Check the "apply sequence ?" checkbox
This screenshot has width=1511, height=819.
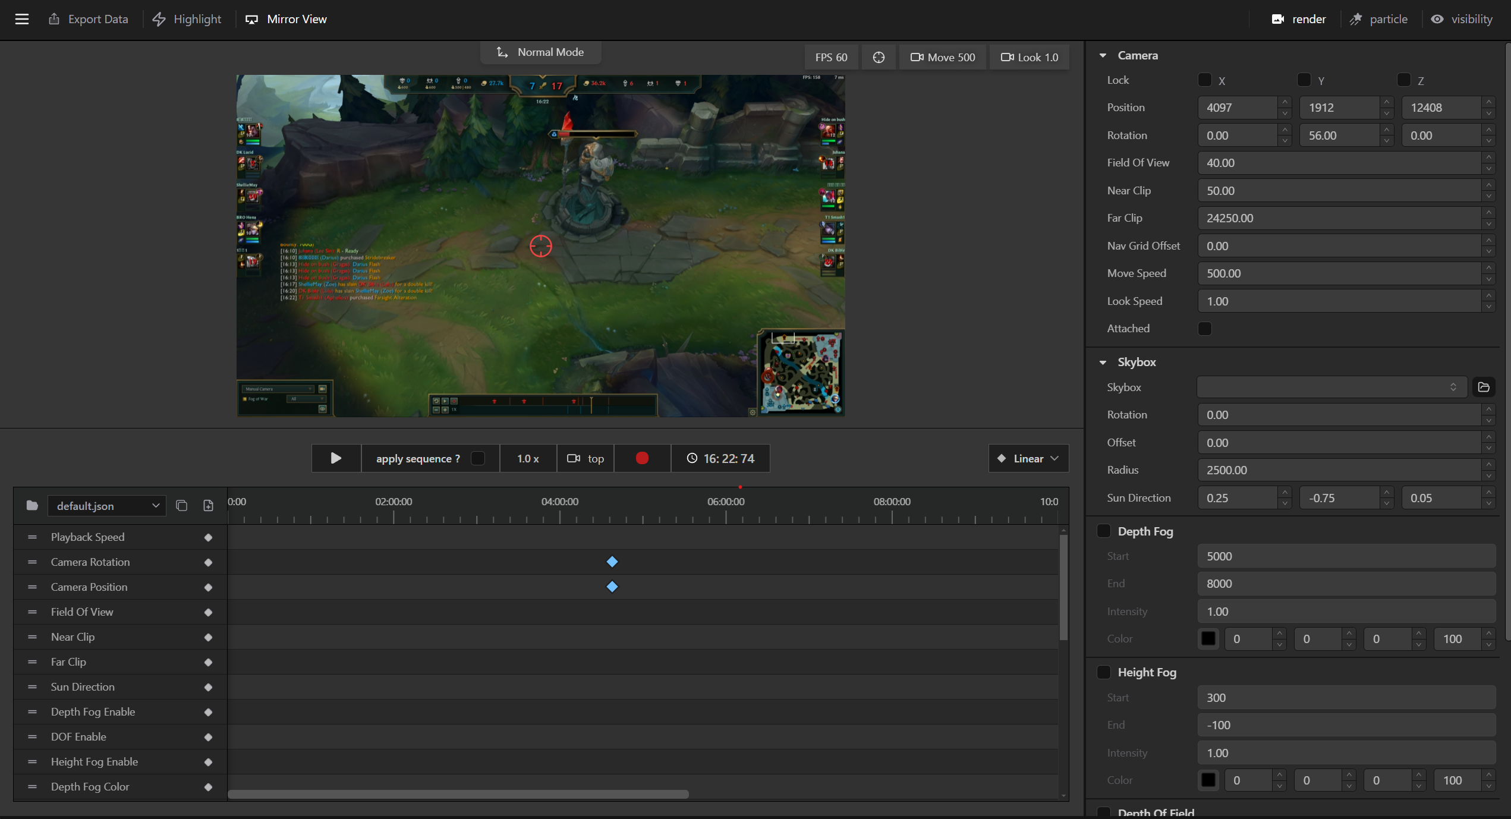click(478, 458)
